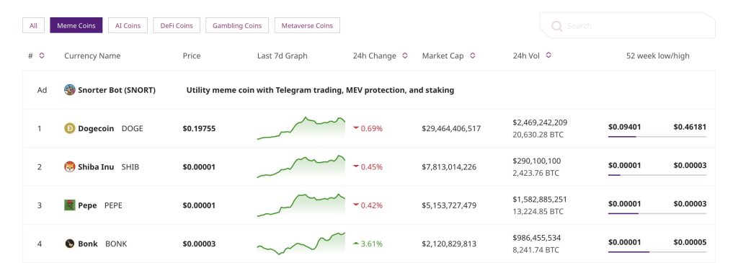738x263 pixels.
Task: Open the Gambling Coins category
Action: pyautogui.click(x=237, y=25)
